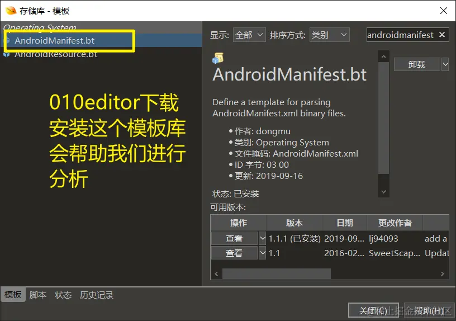Click the AndroidResource.bt template file icon

[x=7, y=54]
